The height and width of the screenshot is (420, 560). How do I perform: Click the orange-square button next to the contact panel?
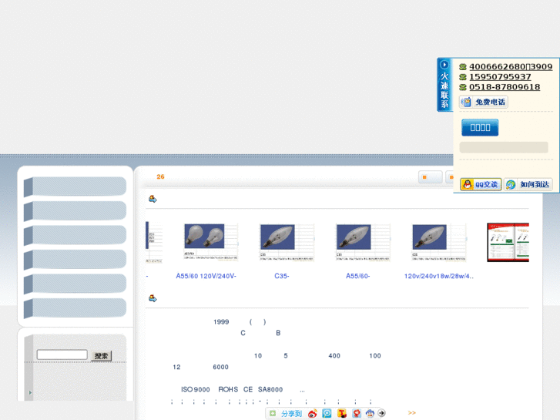coord(431,177)
